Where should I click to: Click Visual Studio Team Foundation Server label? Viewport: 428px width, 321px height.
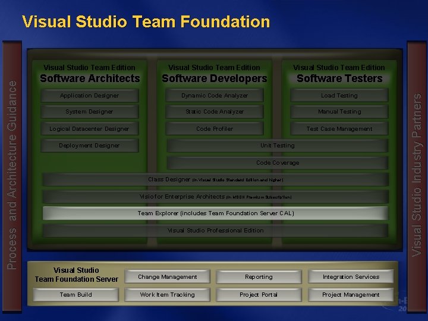coord(77,275)
